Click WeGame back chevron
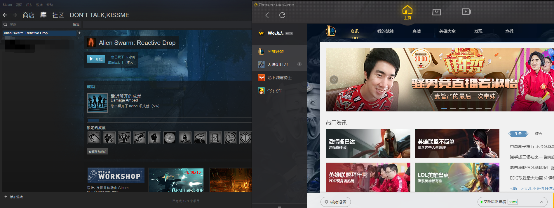Image resolution: width=554 pixels, height=208 pixels. (267, 15)
